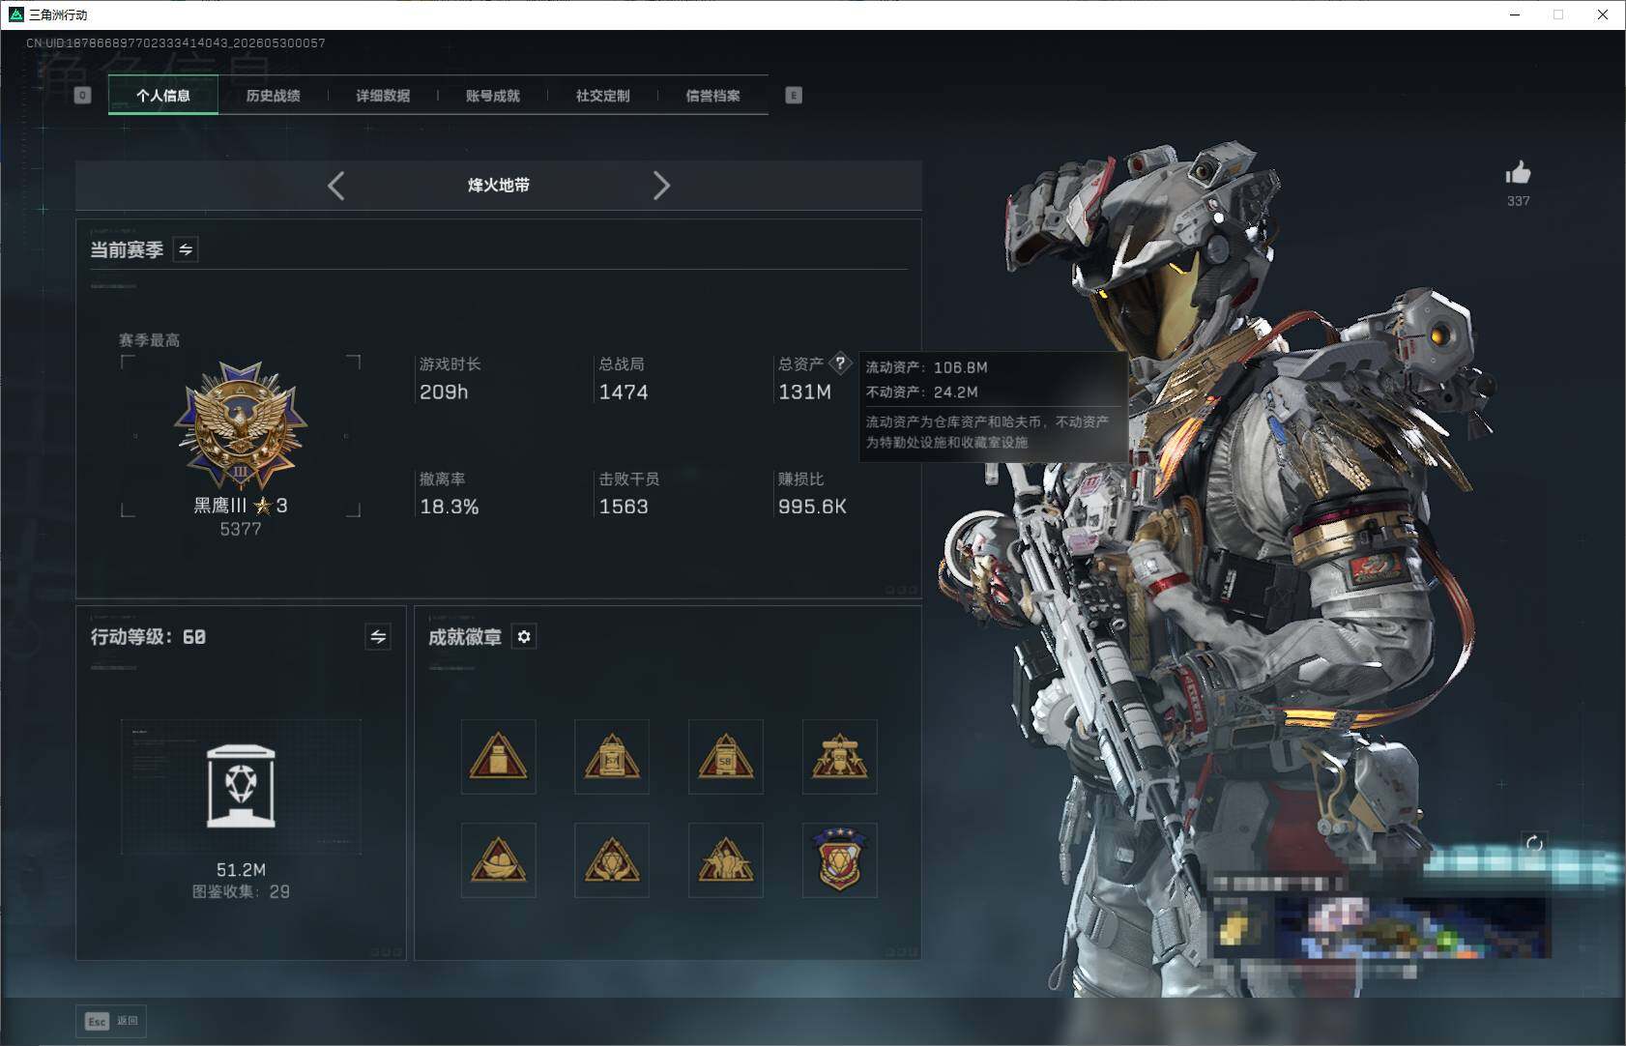Click the 5377 rank score
The width and height of the screenshot is (1626, 1046).
(x=241, y=529)
